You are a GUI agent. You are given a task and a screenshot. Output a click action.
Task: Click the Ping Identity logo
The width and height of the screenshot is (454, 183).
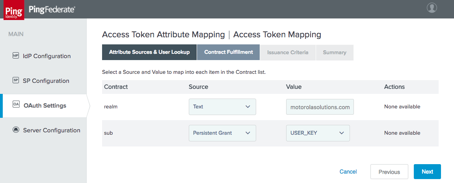click(14, 11)
